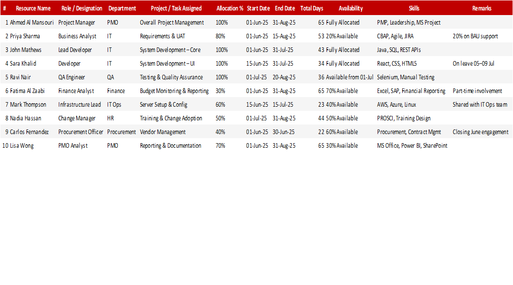Select the 'Project Manager' role cell
The image size is (513, 285).
[77, 23]
